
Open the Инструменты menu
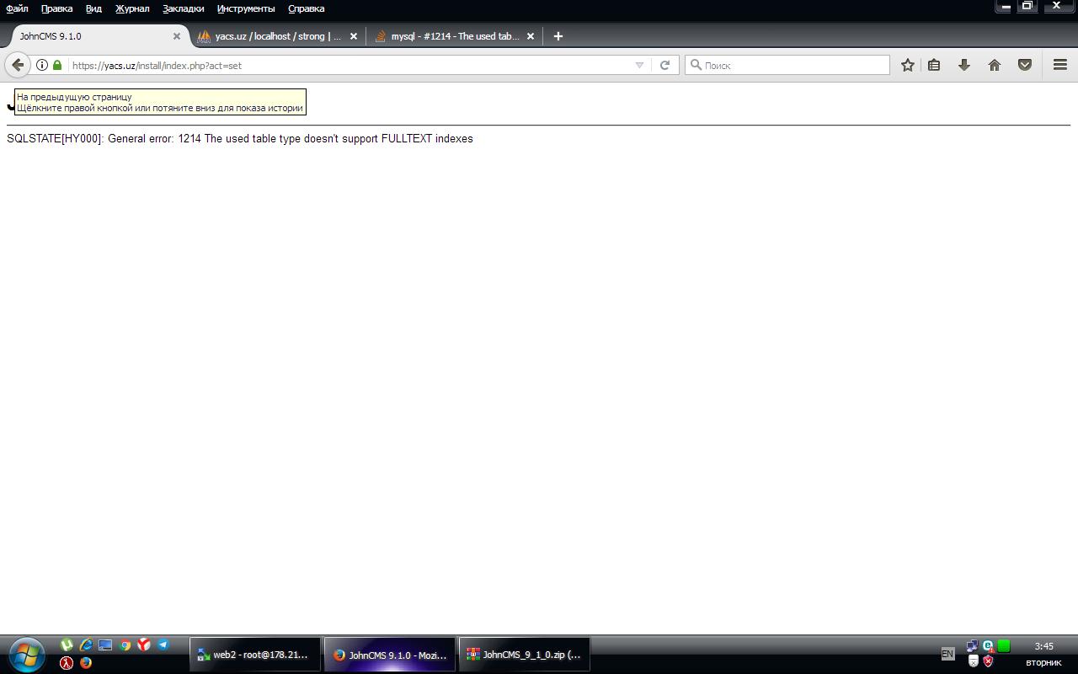246,8
